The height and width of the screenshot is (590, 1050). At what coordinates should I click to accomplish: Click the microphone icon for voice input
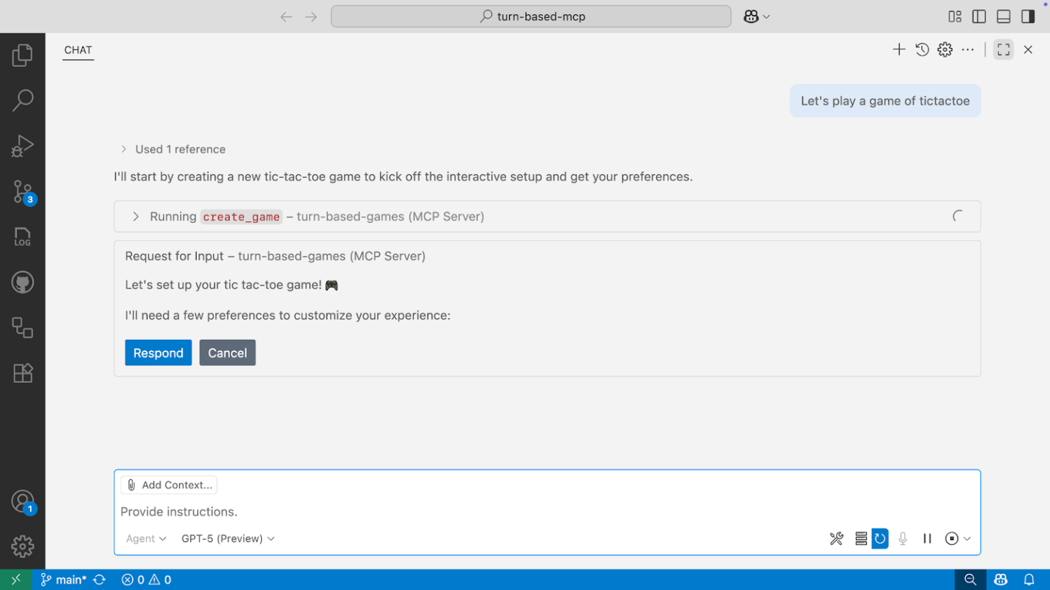coord(902,538)
